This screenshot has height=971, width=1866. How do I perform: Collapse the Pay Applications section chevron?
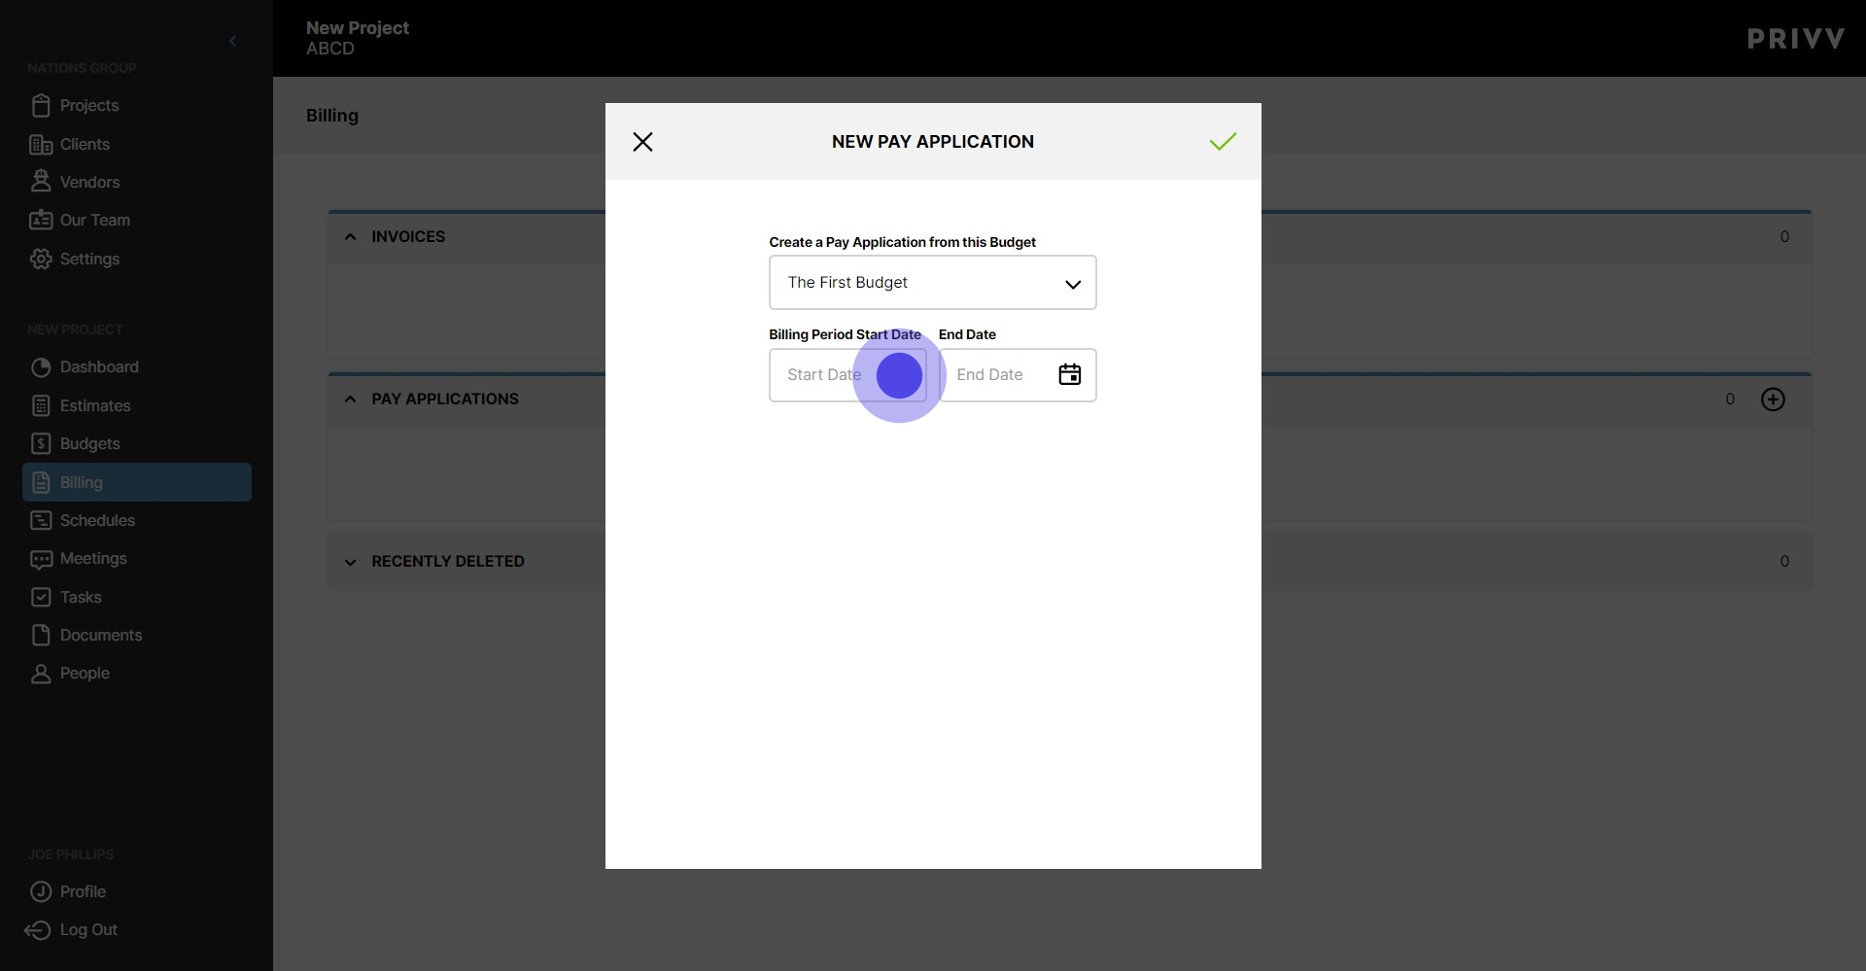[350, 399]
